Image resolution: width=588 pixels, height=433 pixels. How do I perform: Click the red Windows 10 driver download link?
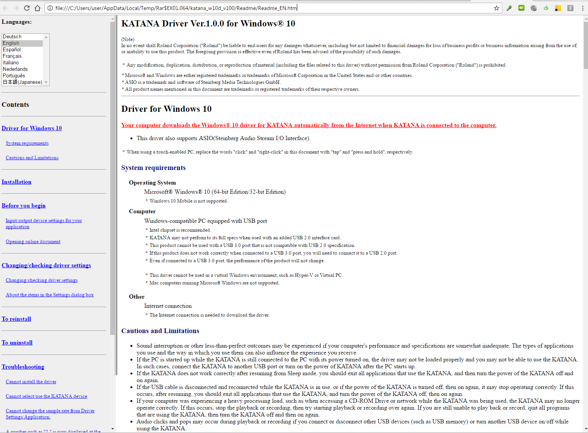[309, 125]
